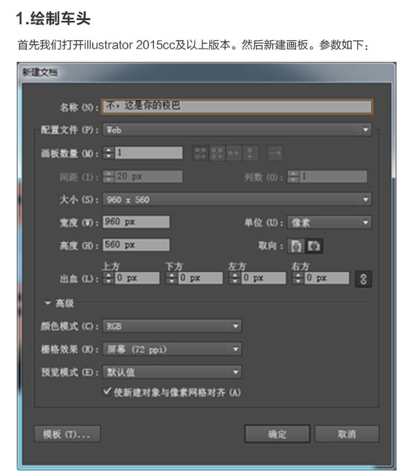Click the 模板 (T)... button
Screen dimensions: 416x474
pyautogui.click(x=67, y=434)
